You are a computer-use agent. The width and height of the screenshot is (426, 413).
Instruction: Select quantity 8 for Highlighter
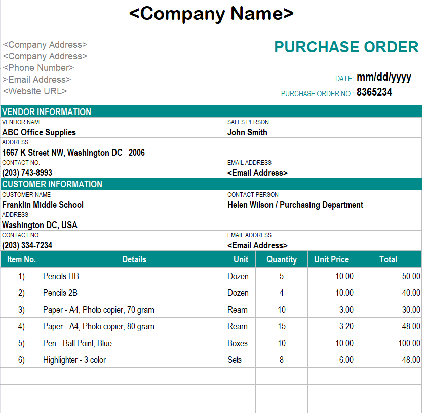point(282,360)
